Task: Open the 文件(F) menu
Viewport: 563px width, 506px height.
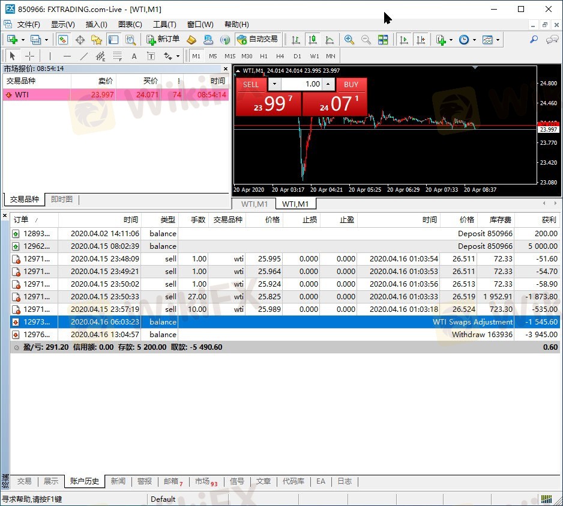Action: (x=28, y=25)
